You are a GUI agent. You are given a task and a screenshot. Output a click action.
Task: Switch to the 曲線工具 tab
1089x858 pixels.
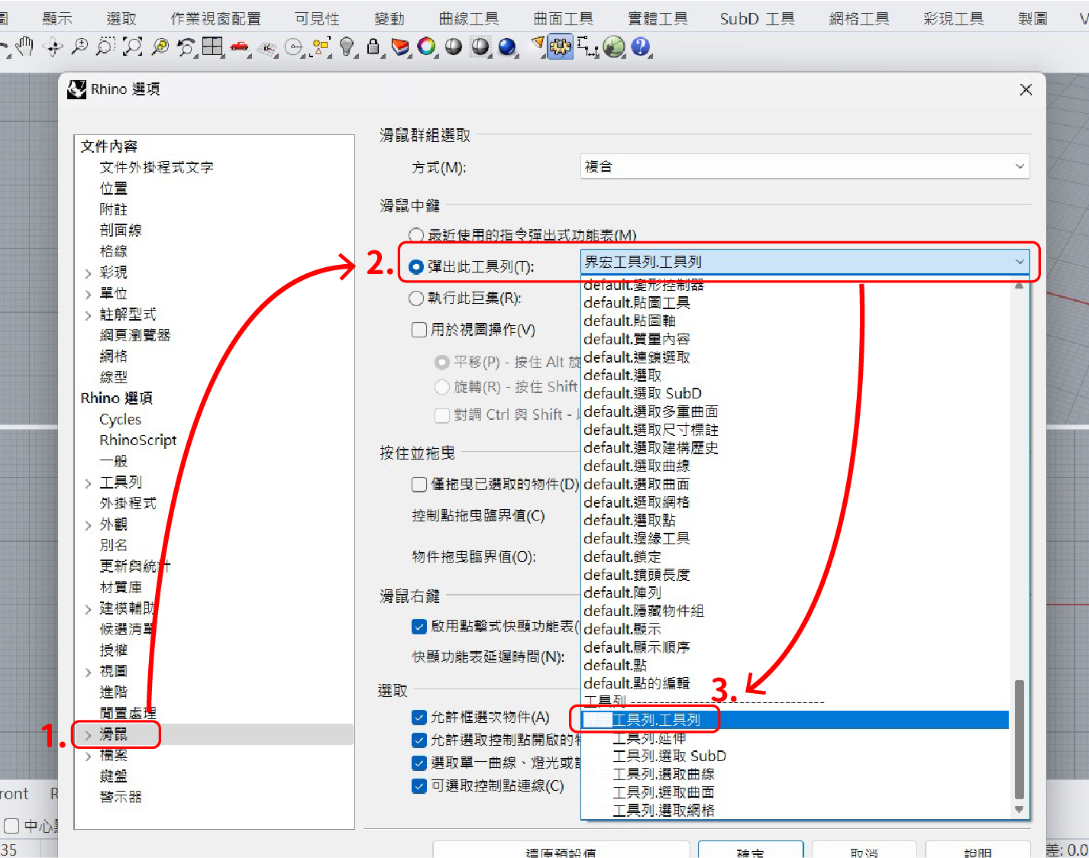(469, 18)
